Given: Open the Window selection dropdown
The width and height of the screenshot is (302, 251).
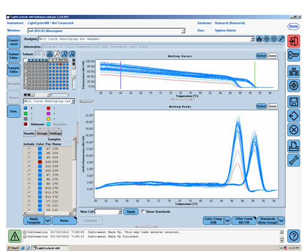Looking at the screenshot, I should [x=183, y=31].
